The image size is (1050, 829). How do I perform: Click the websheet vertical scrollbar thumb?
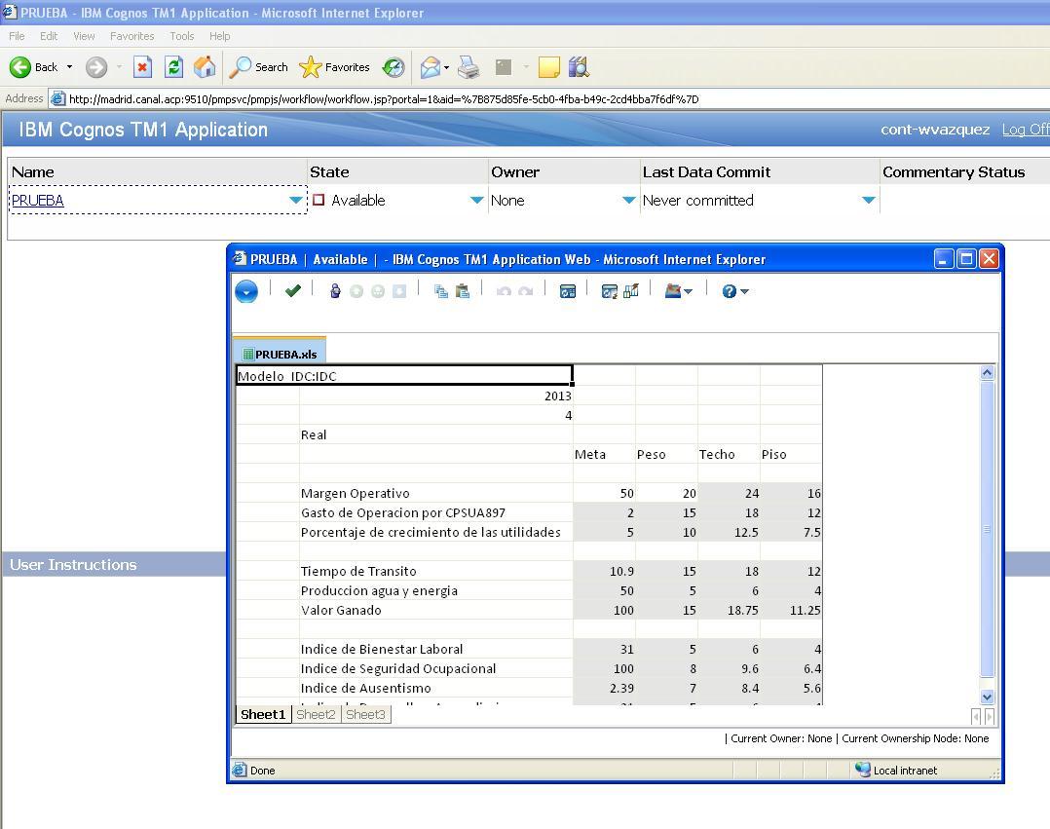click(x=987, y=528)
